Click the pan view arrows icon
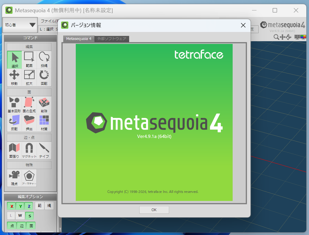Image resolution: width=309 pixels, height=235 pixels. (282, 37)
